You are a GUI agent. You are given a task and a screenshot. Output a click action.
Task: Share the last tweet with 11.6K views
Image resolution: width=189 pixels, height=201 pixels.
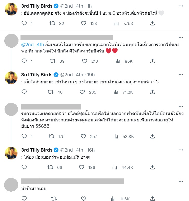point(153,198)
